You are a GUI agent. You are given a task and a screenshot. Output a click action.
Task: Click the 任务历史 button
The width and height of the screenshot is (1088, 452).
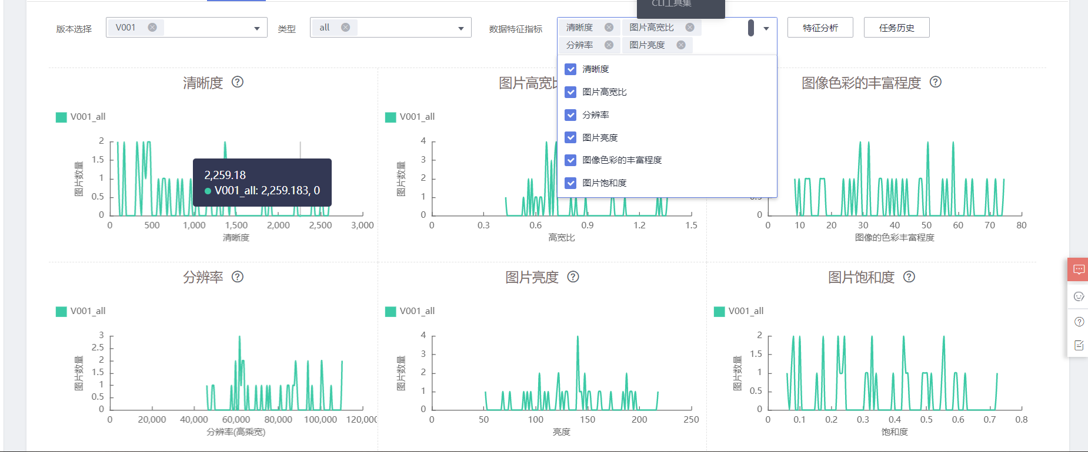[x=897, y=28]
